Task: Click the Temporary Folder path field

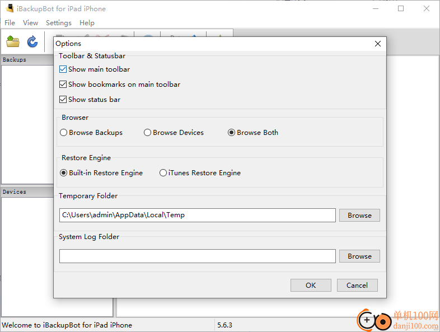Action: (x=197, y=215)
